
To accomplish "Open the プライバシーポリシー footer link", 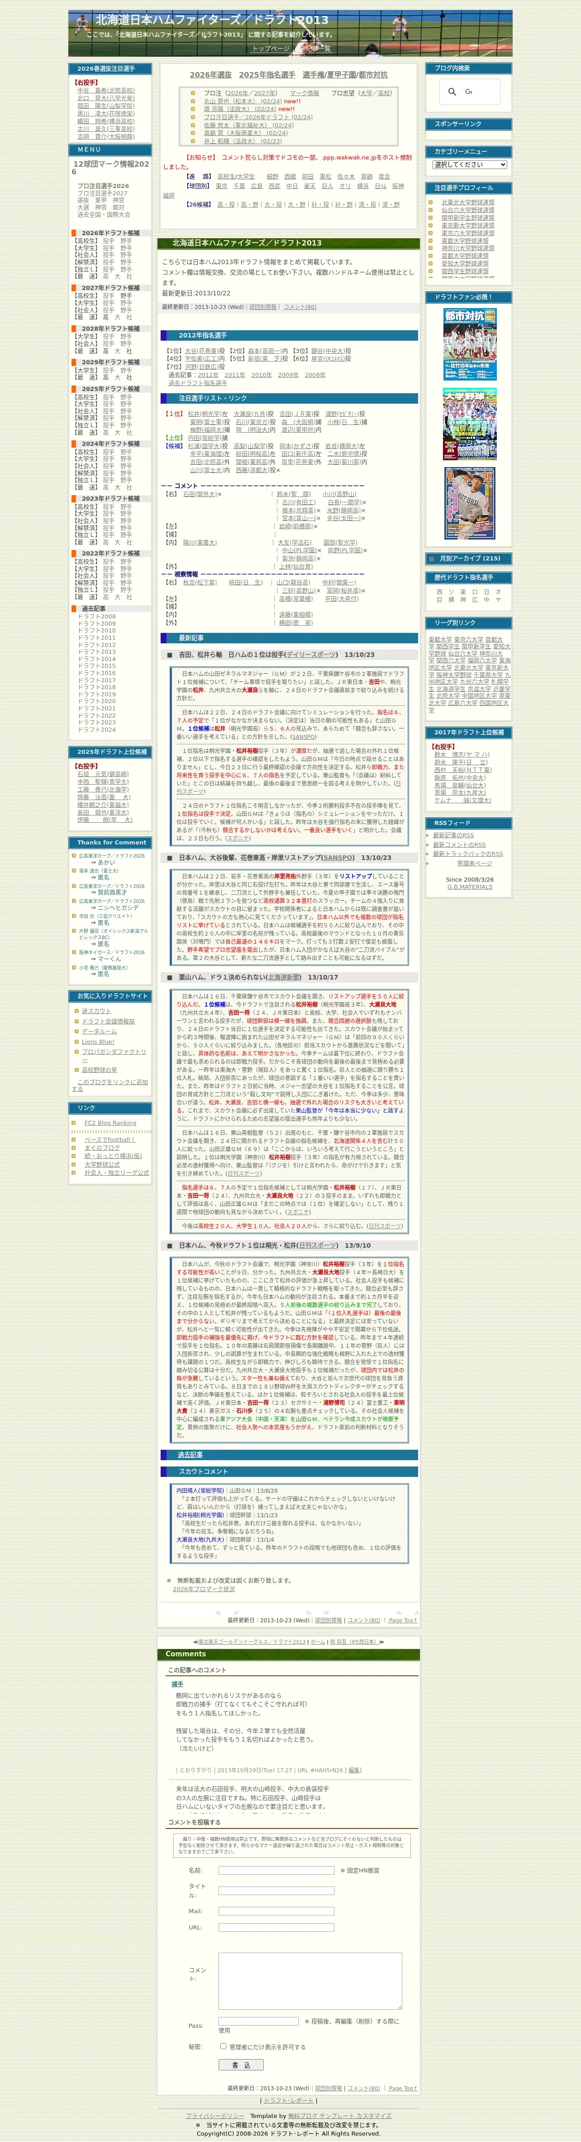I will (x=215, y=2116).
